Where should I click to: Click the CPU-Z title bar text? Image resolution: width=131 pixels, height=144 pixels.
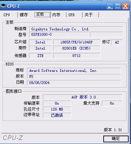click(x=14, y=6)
